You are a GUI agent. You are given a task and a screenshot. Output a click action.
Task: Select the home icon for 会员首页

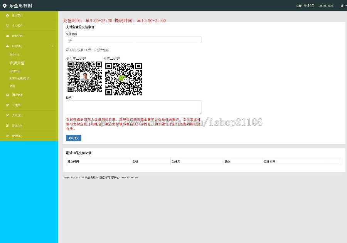[x=7, y=15]
